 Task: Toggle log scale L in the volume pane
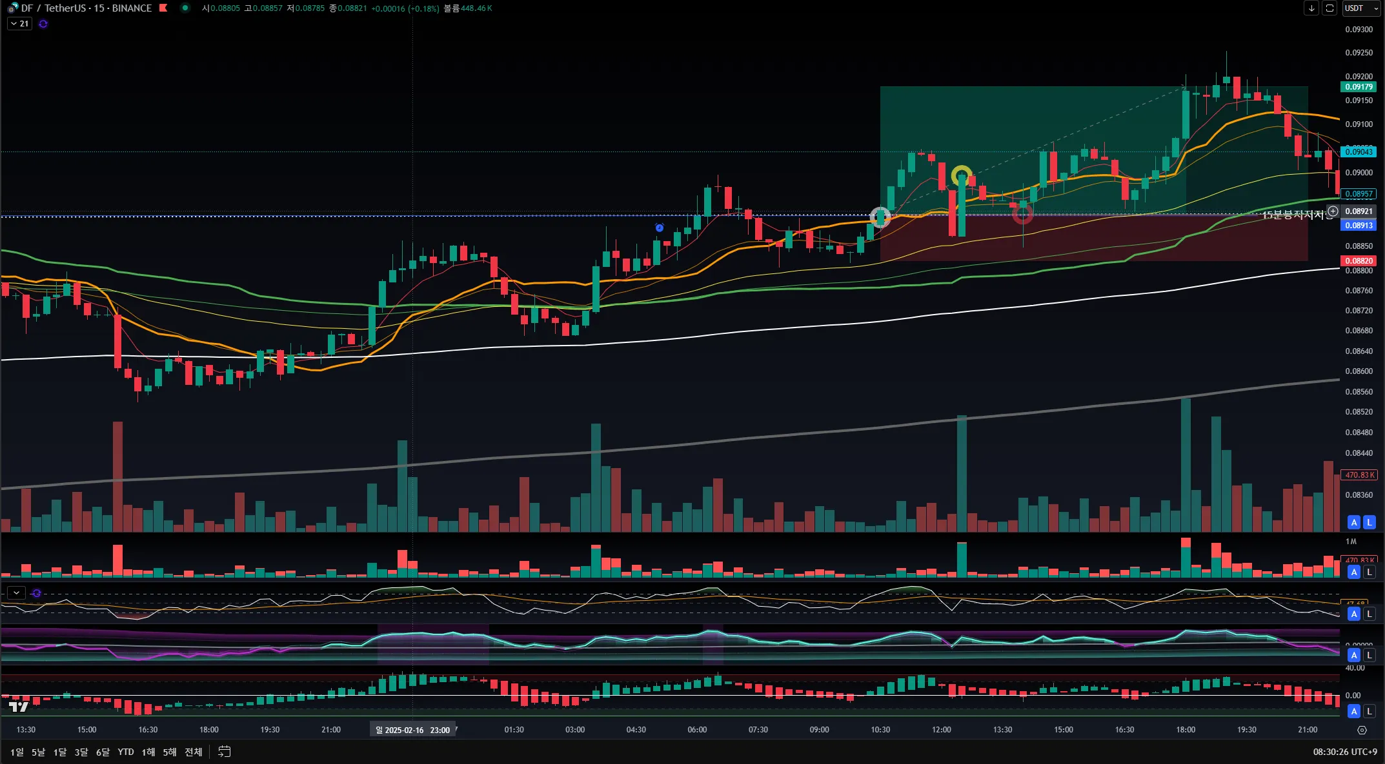[1369, 572]
